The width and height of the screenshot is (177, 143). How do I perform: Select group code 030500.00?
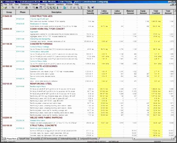[7, 29]
